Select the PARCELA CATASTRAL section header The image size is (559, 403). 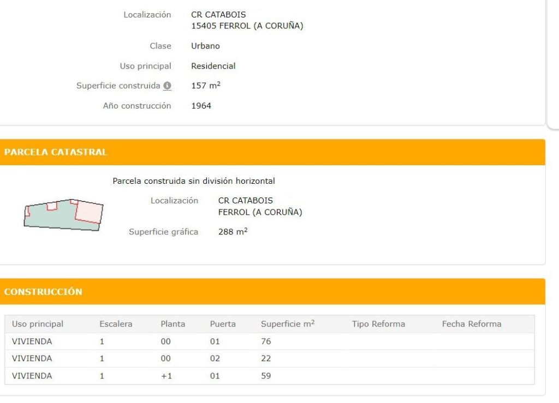pyautogui.click(x=55, y=152)
